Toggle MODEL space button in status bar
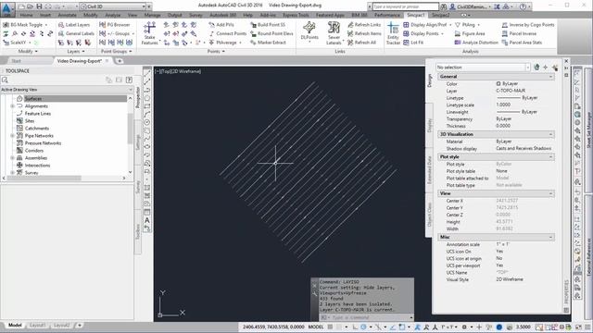The width and height of the screenshot is (593, 333). click(316, 327)
